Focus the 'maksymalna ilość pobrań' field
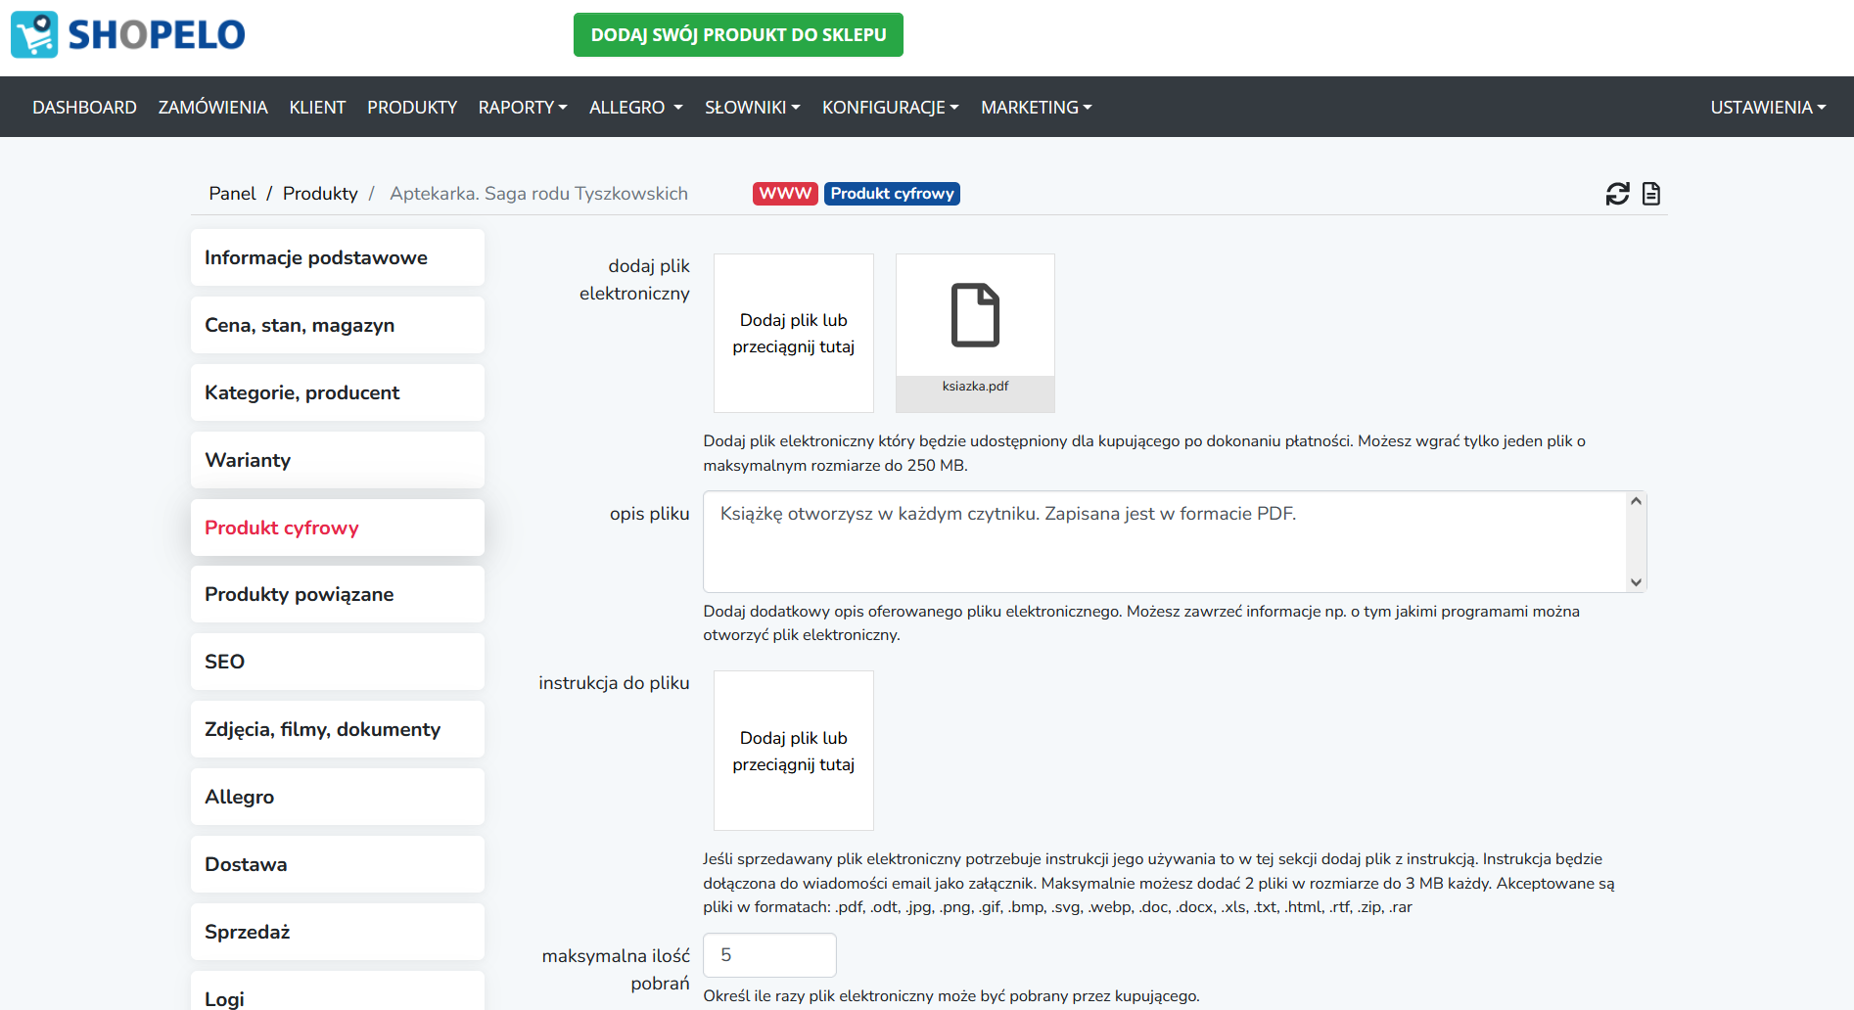This screenshot has width=1854, height=1010. click(769, 955)
